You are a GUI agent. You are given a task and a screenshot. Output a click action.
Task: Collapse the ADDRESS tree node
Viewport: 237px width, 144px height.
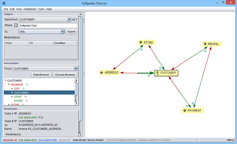click(x=9, y=84)
